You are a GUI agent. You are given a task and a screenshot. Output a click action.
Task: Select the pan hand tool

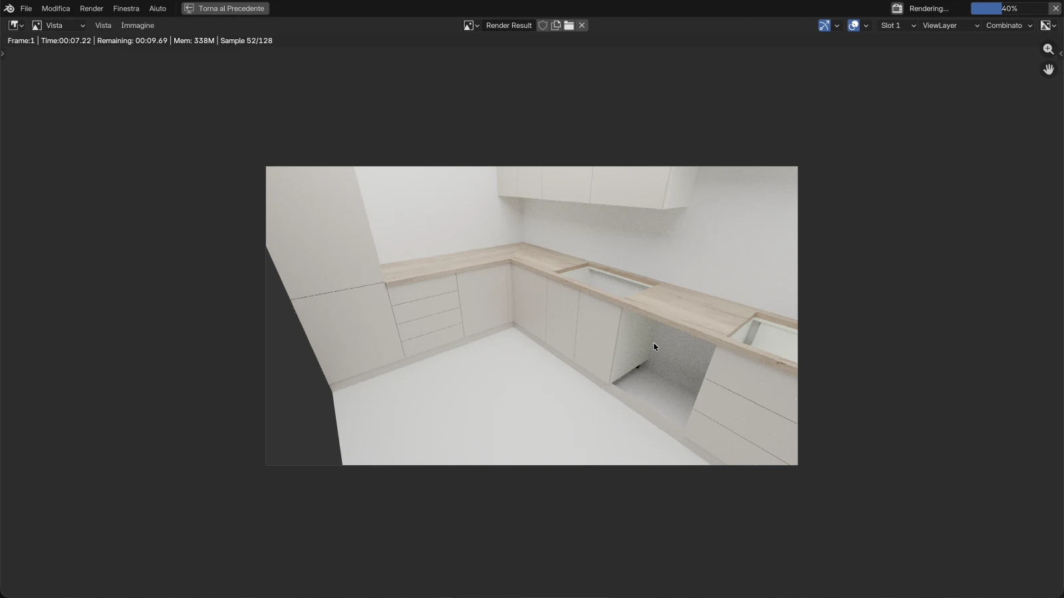point(1049,69)
